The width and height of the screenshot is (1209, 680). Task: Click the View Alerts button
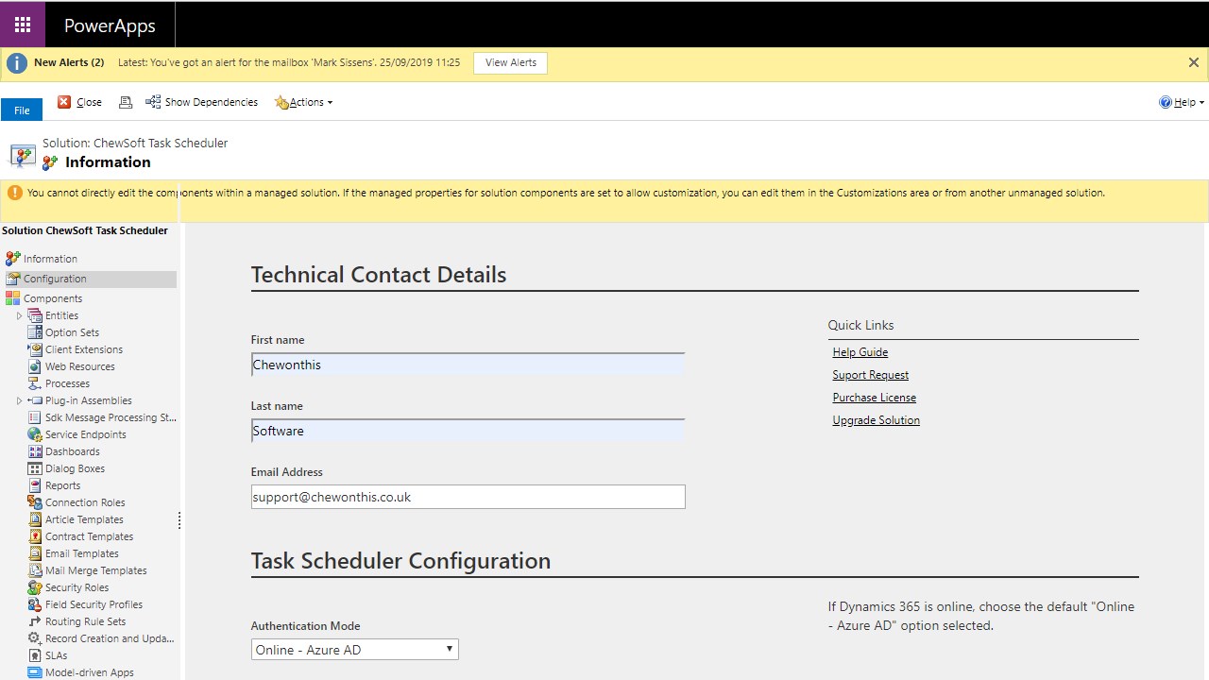click(510, 62)
